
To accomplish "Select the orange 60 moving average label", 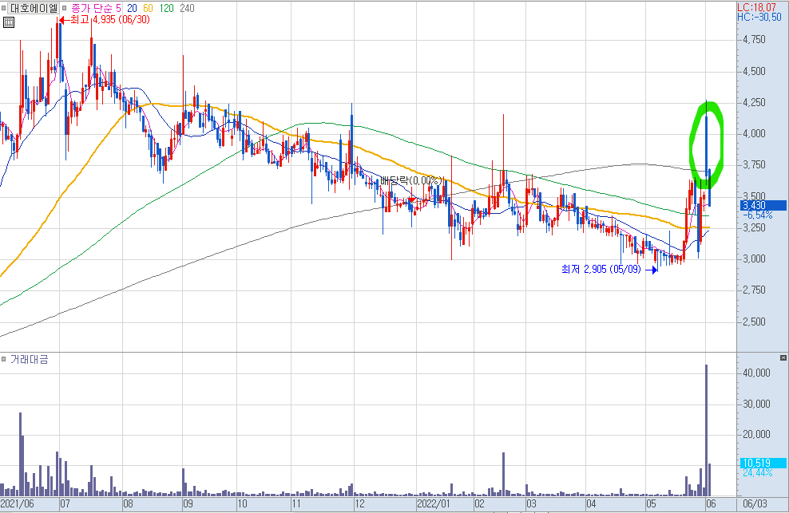I will [148, 8].
